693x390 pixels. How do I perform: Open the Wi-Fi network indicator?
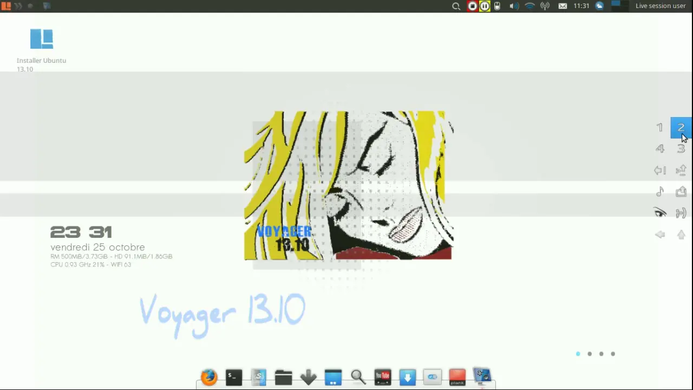click(x=530, y=6)
